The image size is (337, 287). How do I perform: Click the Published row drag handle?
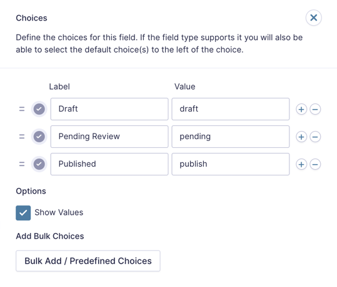(22, 164)
